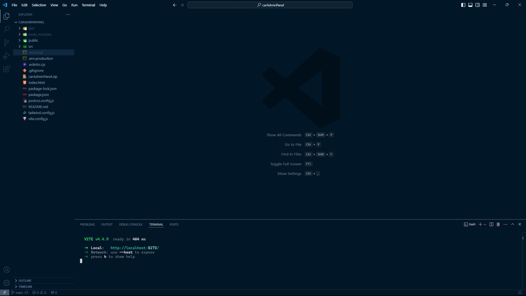Customize layout icon in title bar
The width and height of the screenshot is (526, 296).
[x=485, y=5]
